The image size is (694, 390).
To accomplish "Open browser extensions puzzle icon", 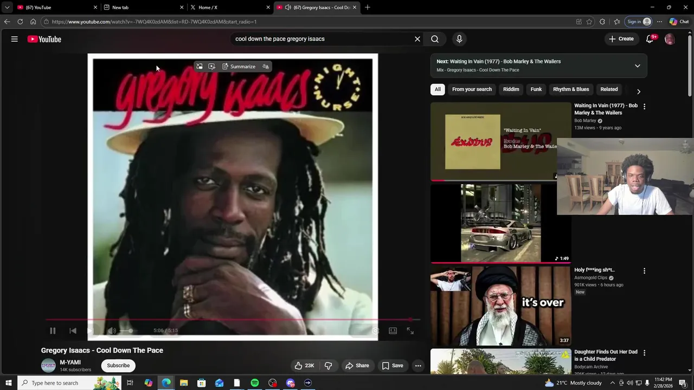I will 602,22.
